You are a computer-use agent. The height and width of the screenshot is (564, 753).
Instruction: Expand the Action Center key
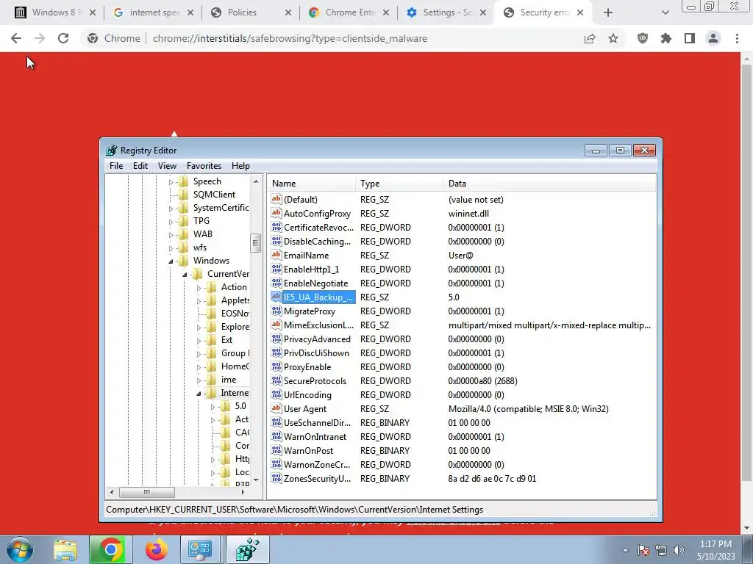[199, 288]
